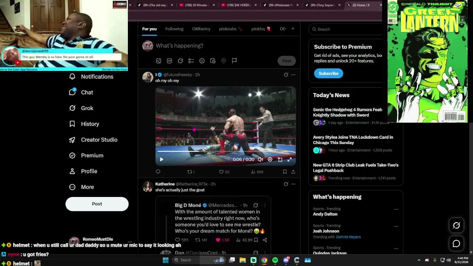This screenshot has width=473, height=266.
Task: Mute the wrestling video
Action: pyautogui.click(x=260, y=160)
